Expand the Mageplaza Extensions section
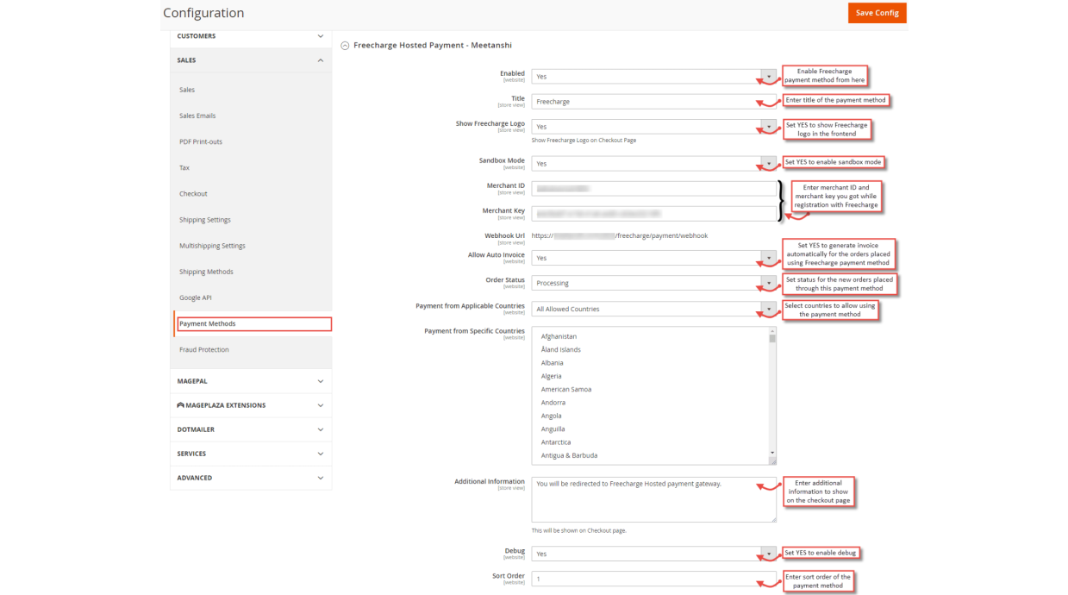1068x595 pixels. point(250,405)
